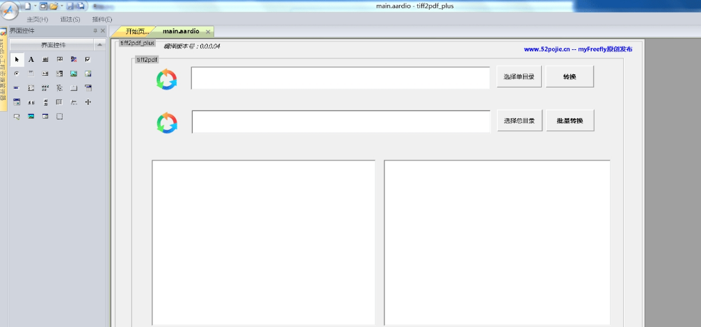The height and width of the screenshot is (327, 701).
Task: Select the empty square custom control
Action: pyautogui.click(x=60, y=117)
